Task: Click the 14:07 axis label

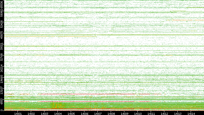Action: [x=98, y=114]
